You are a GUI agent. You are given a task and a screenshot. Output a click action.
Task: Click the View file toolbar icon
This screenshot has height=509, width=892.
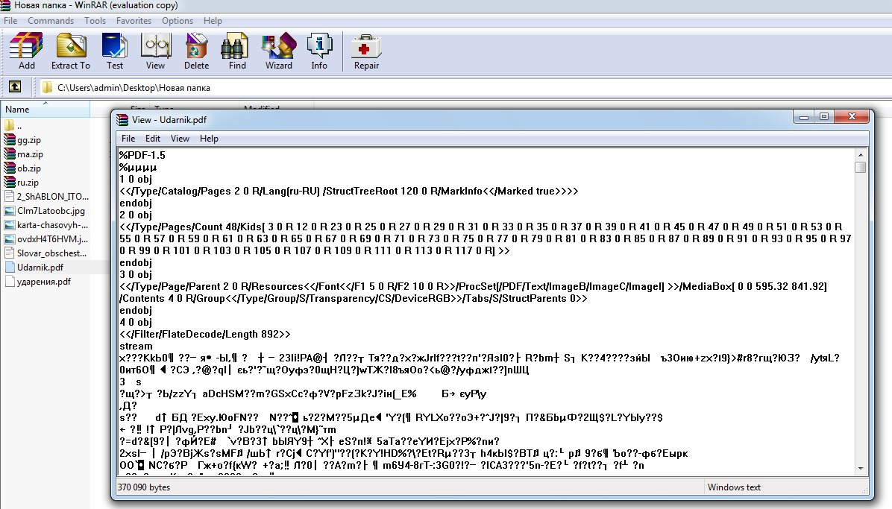coord(155,46)
